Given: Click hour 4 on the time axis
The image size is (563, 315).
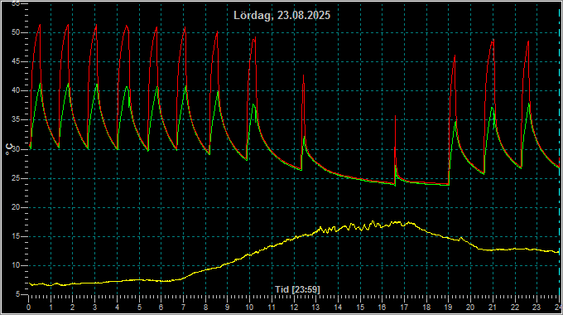Looking at the screenshot, I should coord(117,308).
